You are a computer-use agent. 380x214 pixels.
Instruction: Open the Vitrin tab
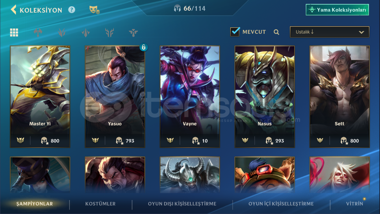(x=354, y=204)
